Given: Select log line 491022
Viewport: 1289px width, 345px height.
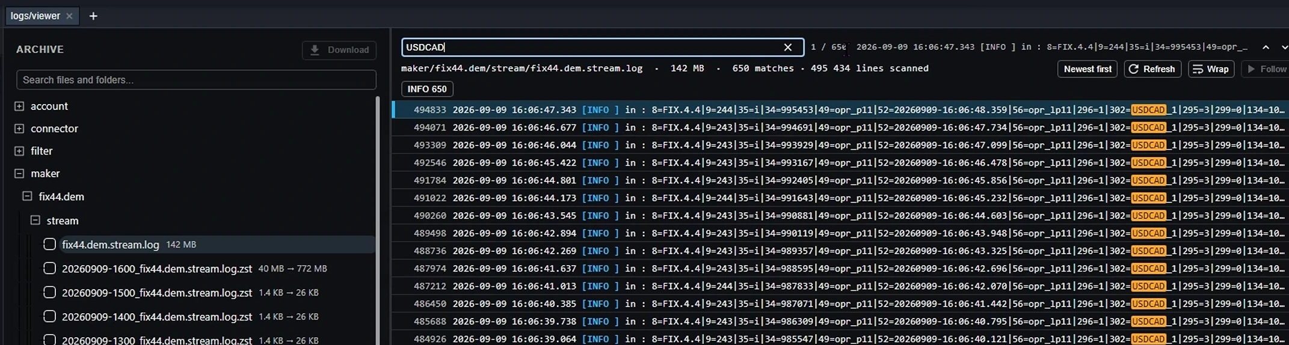Looking at the screenshot, I should tap(840, 198).
